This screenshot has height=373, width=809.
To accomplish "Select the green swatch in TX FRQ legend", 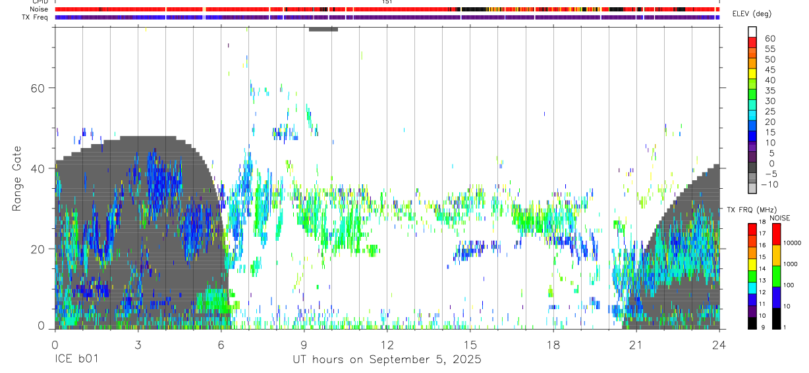I will (x=752, y=276).
